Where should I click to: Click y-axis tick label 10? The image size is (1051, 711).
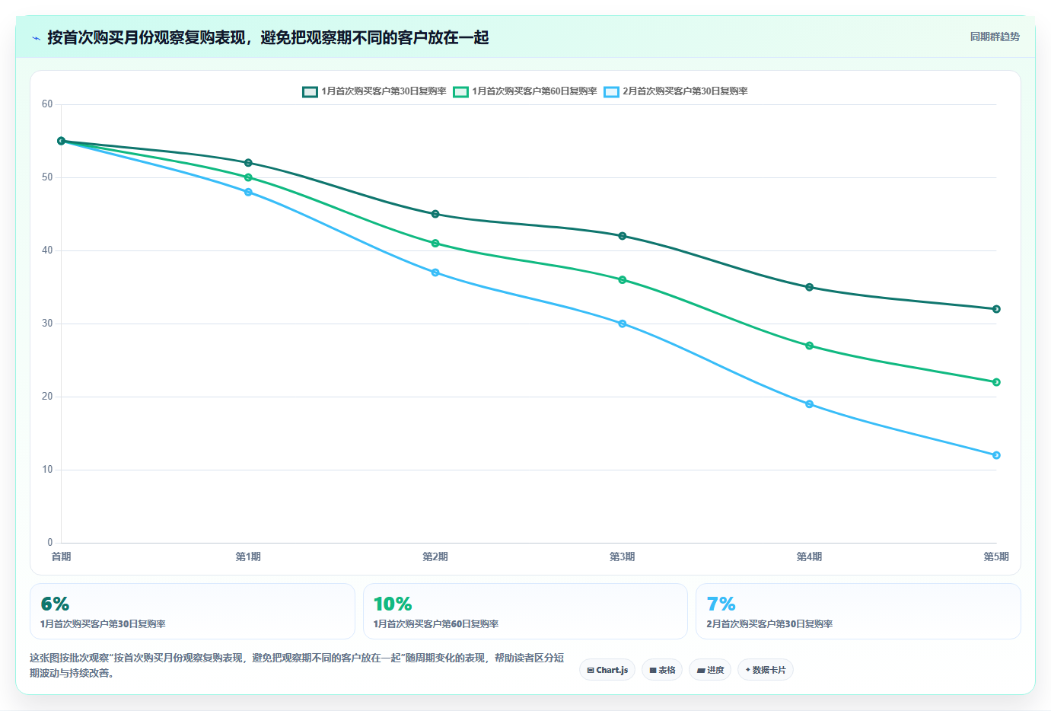tap(47, 470)
